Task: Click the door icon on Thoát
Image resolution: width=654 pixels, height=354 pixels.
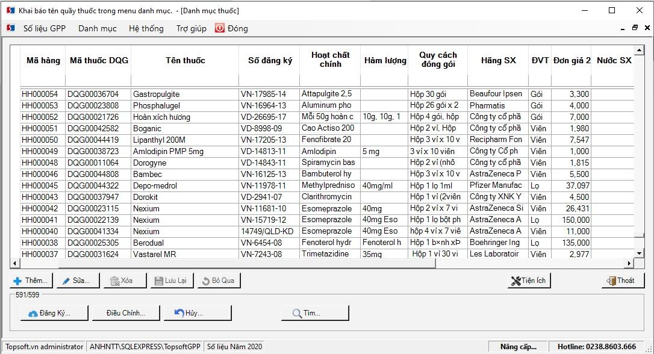Action: point(611,281)
